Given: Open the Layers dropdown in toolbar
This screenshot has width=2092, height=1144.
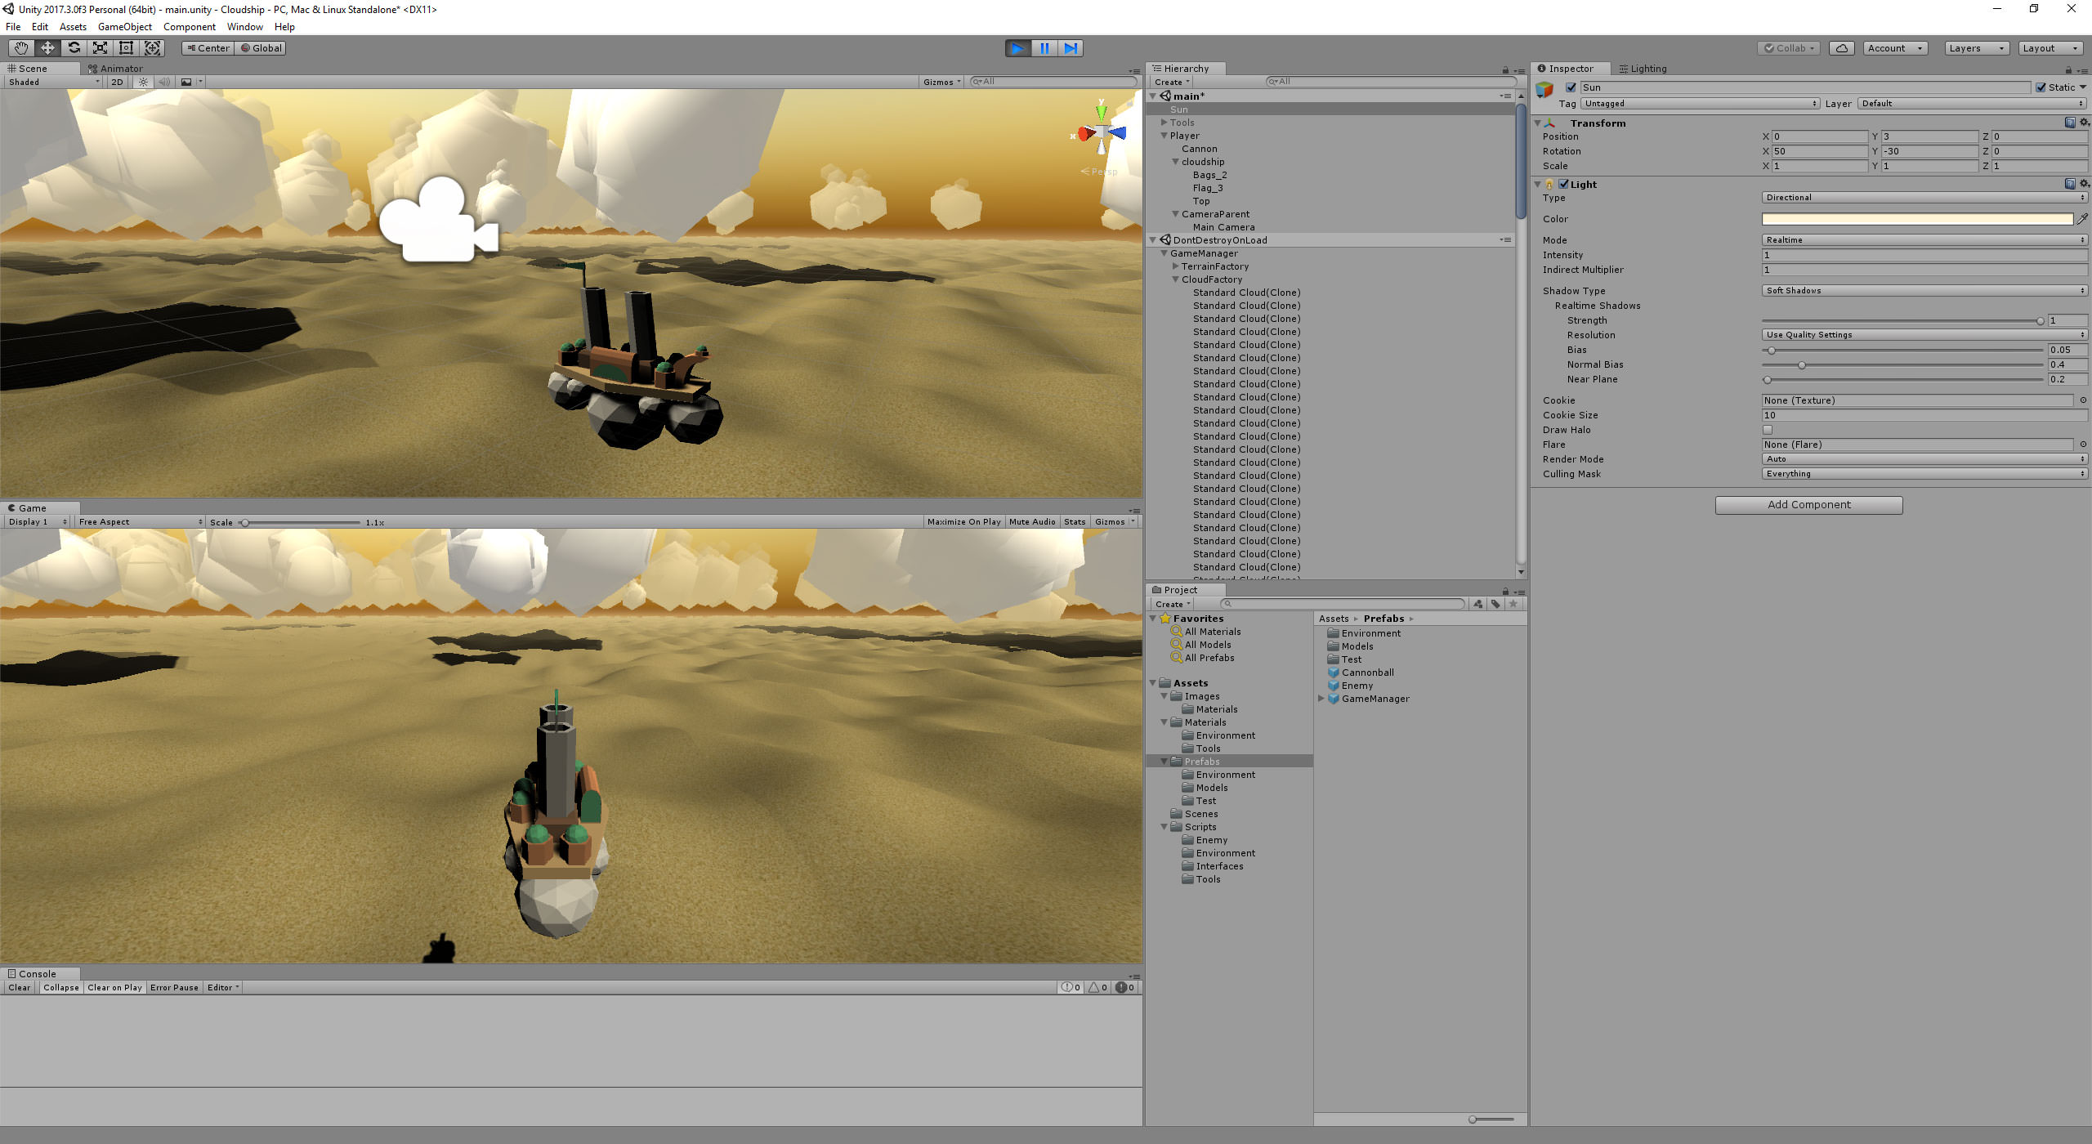Looking at the screenshot, I should click(x=1977, y=48).
